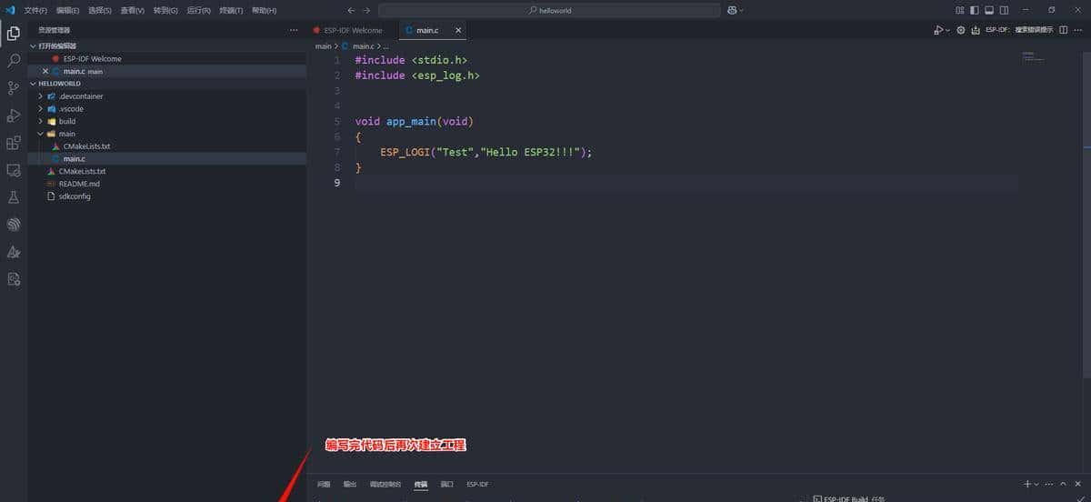Click the VS Code logo icon

(x=10, y=10)
